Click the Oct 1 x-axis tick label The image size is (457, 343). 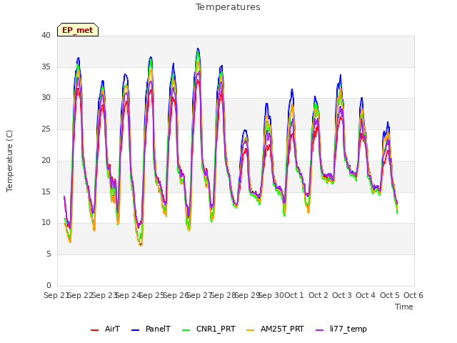294,295
